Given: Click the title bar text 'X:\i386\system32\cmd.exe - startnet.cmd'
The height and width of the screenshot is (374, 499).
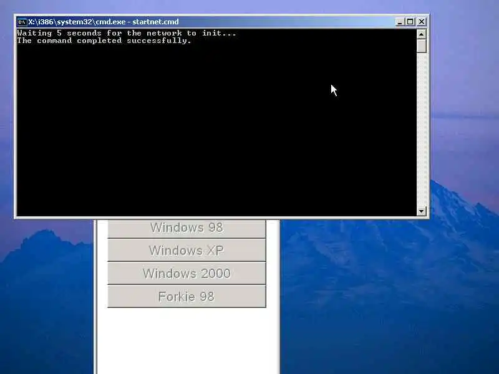Looking at the screenshot, I should pyautogui.click(x=104, y=22).
